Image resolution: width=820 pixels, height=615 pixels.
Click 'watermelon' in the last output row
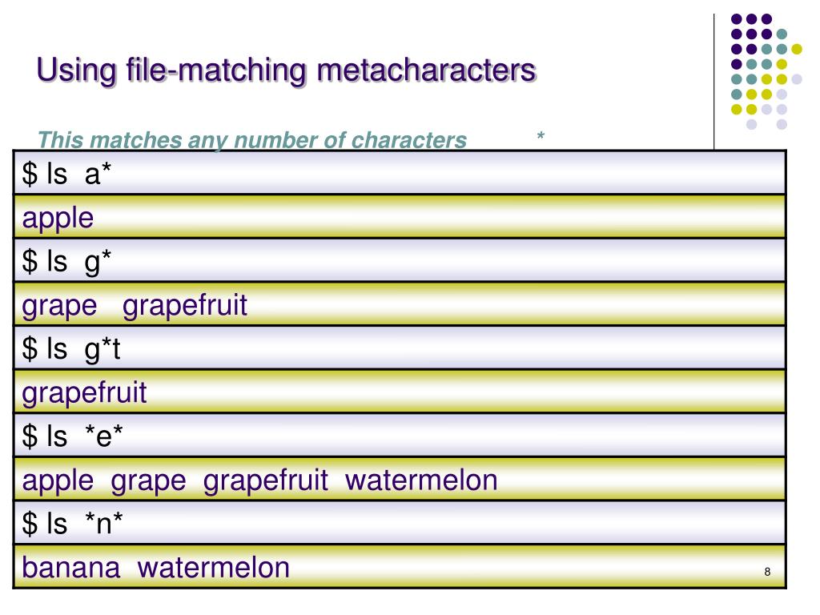coord(213,568)
